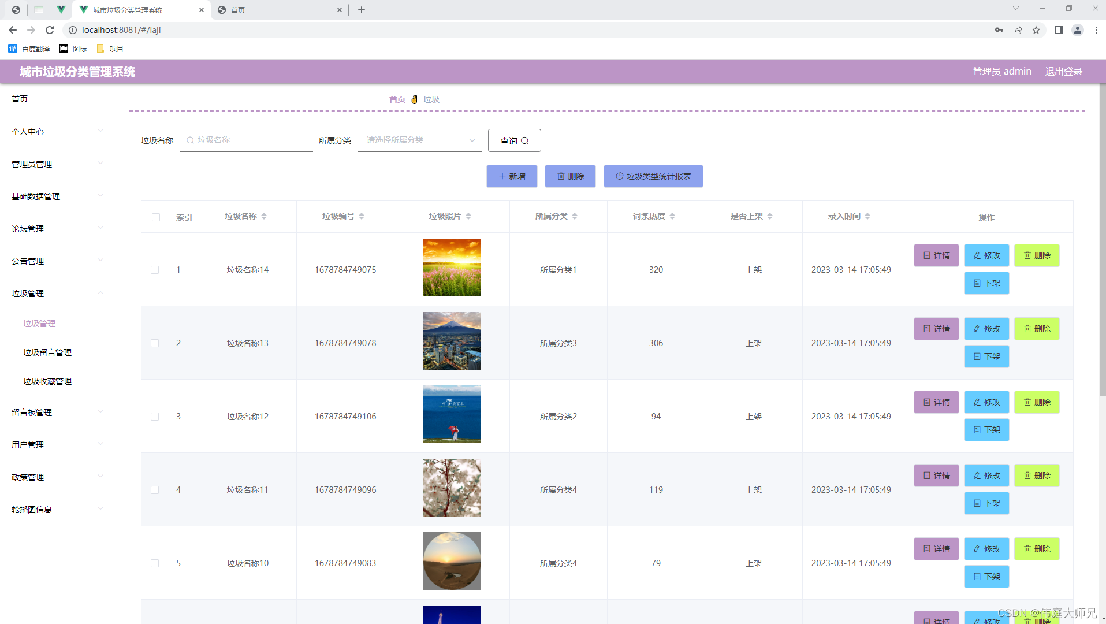Image resolution: width=1106 pixels, height=624 pixels.
Task: Expand the 用户管理 sidebar menu
Action: [x=58, y=445]
